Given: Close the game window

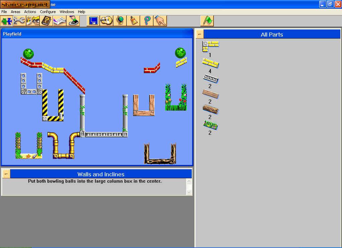Looking at the screenshot, I should pos(338,4).
